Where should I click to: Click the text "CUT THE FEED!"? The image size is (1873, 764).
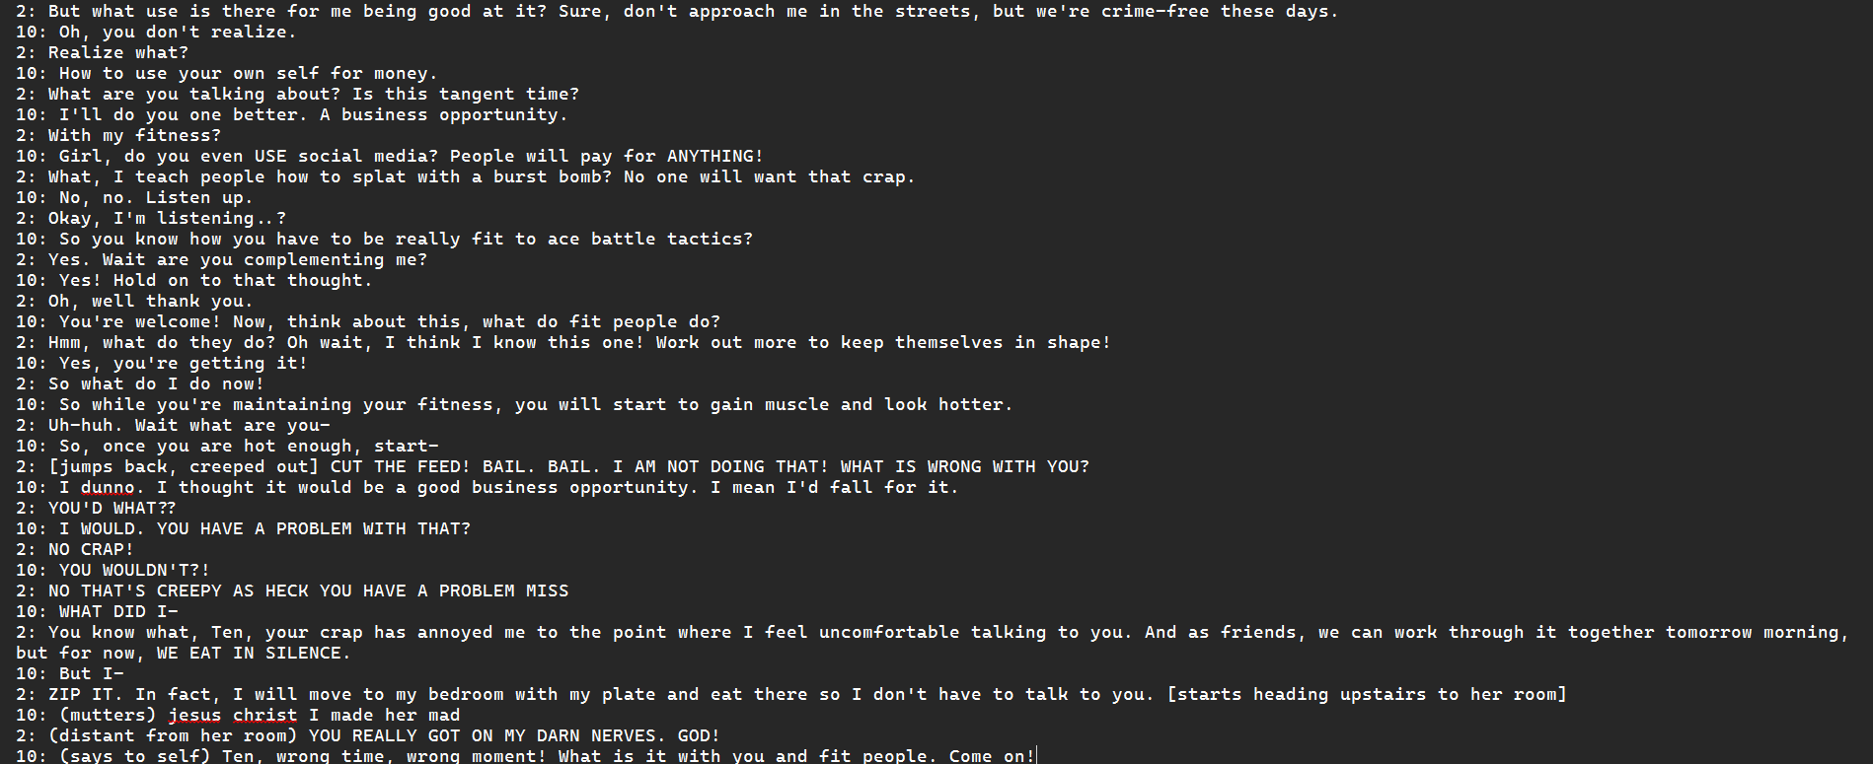(x=401, y=466)
